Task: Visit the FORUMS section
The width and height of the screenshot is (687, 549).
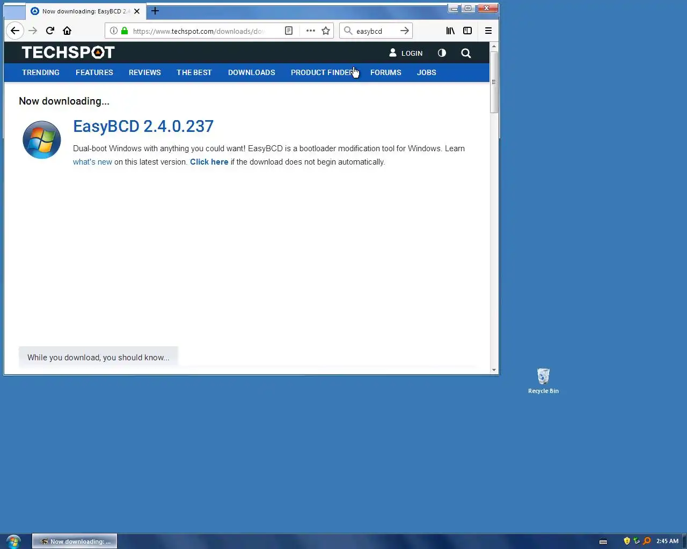Action: (386, 72)
